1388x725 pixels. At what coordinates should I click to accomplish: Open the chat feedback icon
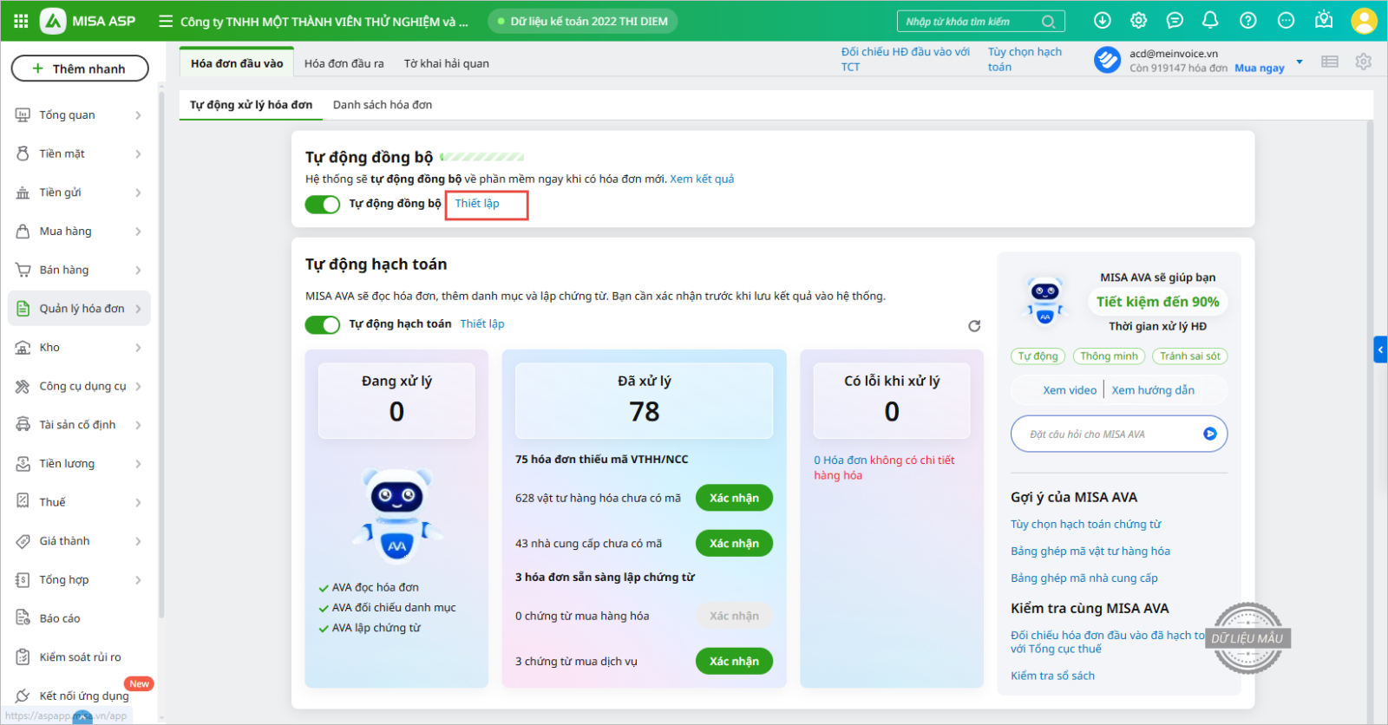click(x=1175, y=20)
